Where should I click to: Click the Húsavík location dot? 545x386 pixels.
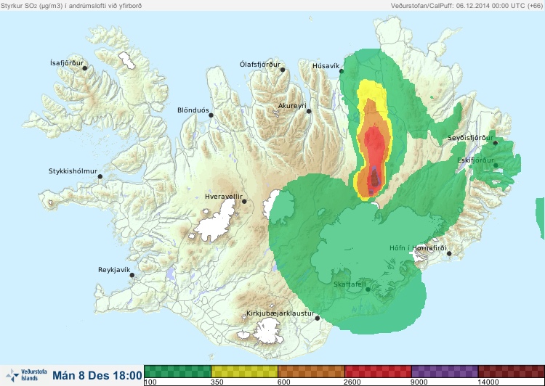342,71
